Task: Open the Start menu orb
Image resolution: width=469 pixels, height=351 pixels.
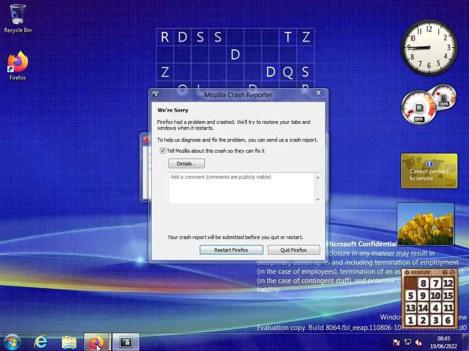Action: point(12,342)
